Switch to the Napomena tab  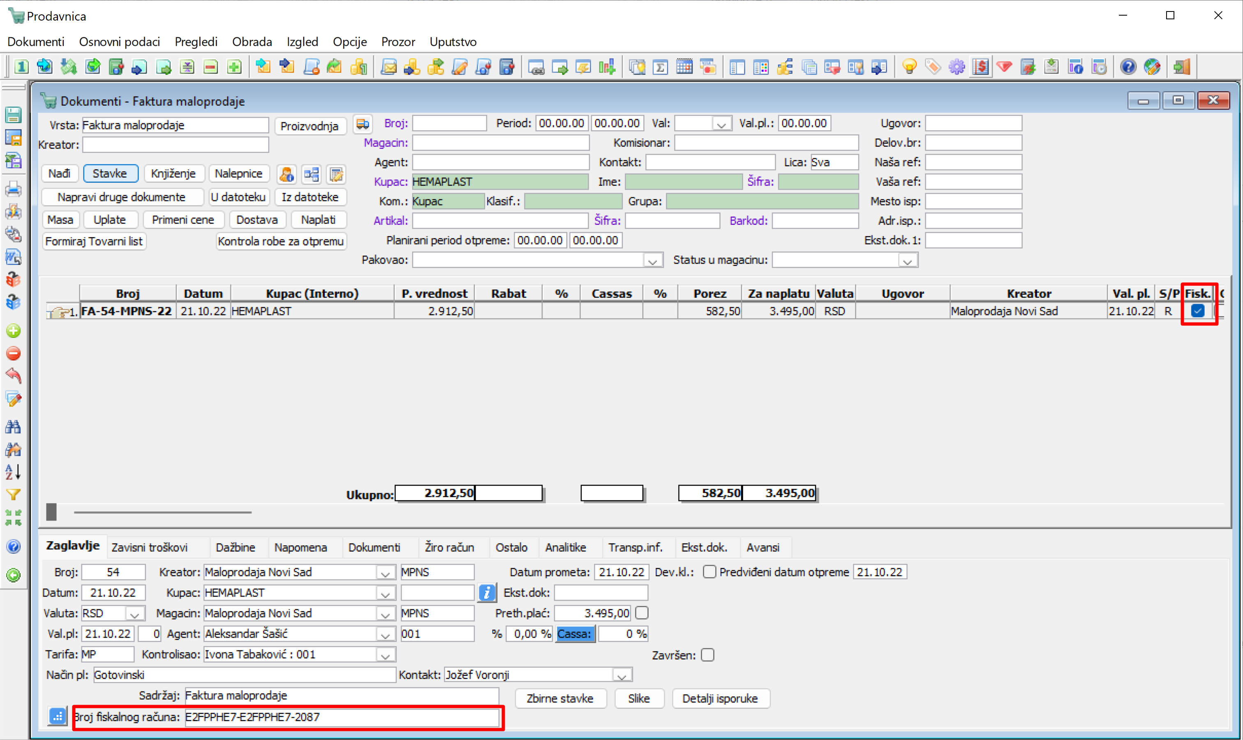300,547
